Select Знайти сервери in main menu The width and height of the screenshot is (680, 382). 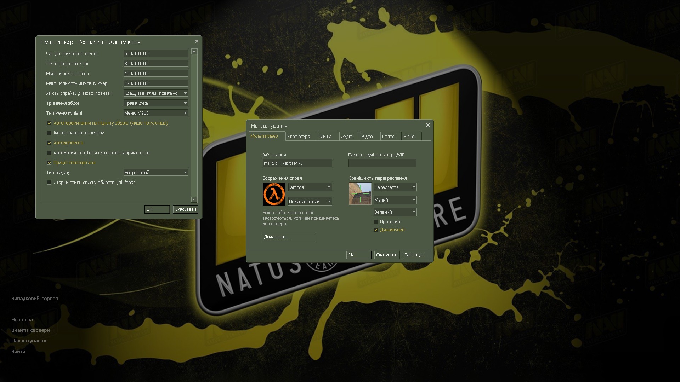[30, 330]
